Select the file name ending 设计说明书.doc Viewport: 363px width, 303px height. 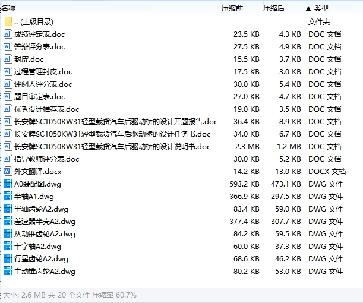112,147
